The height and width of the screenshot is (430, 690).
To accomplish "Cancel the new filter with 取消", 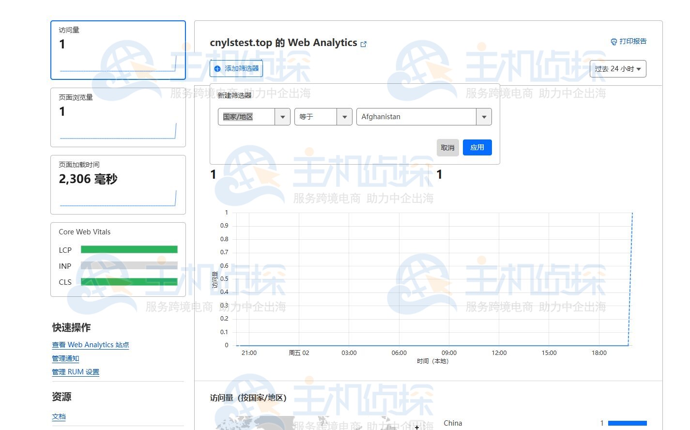I will coord(447,148).
